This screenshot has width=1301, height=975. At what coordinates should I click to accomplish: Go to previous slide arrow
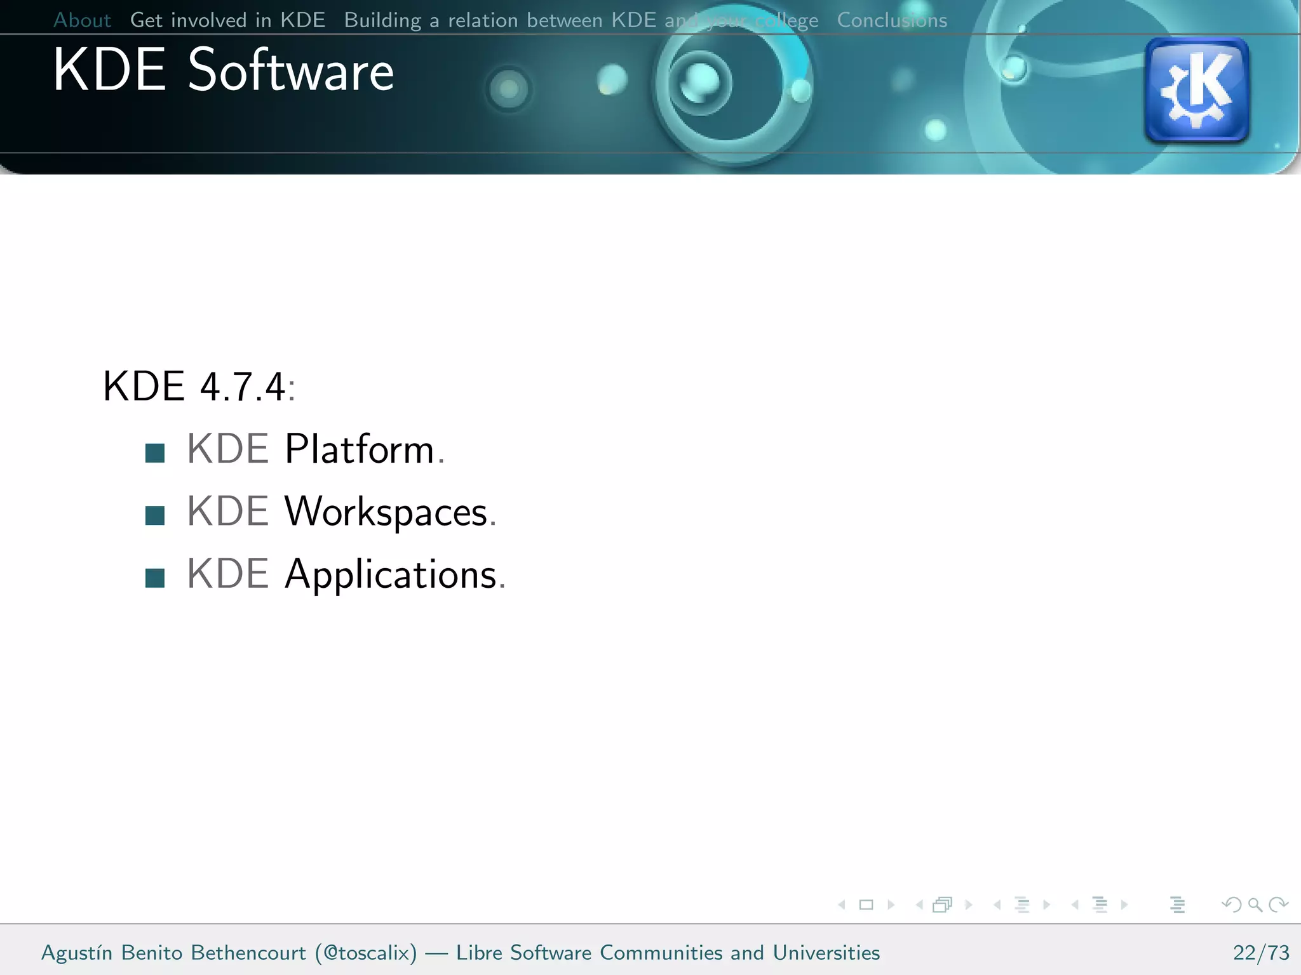pyautogui.click(x=842, y=905)
